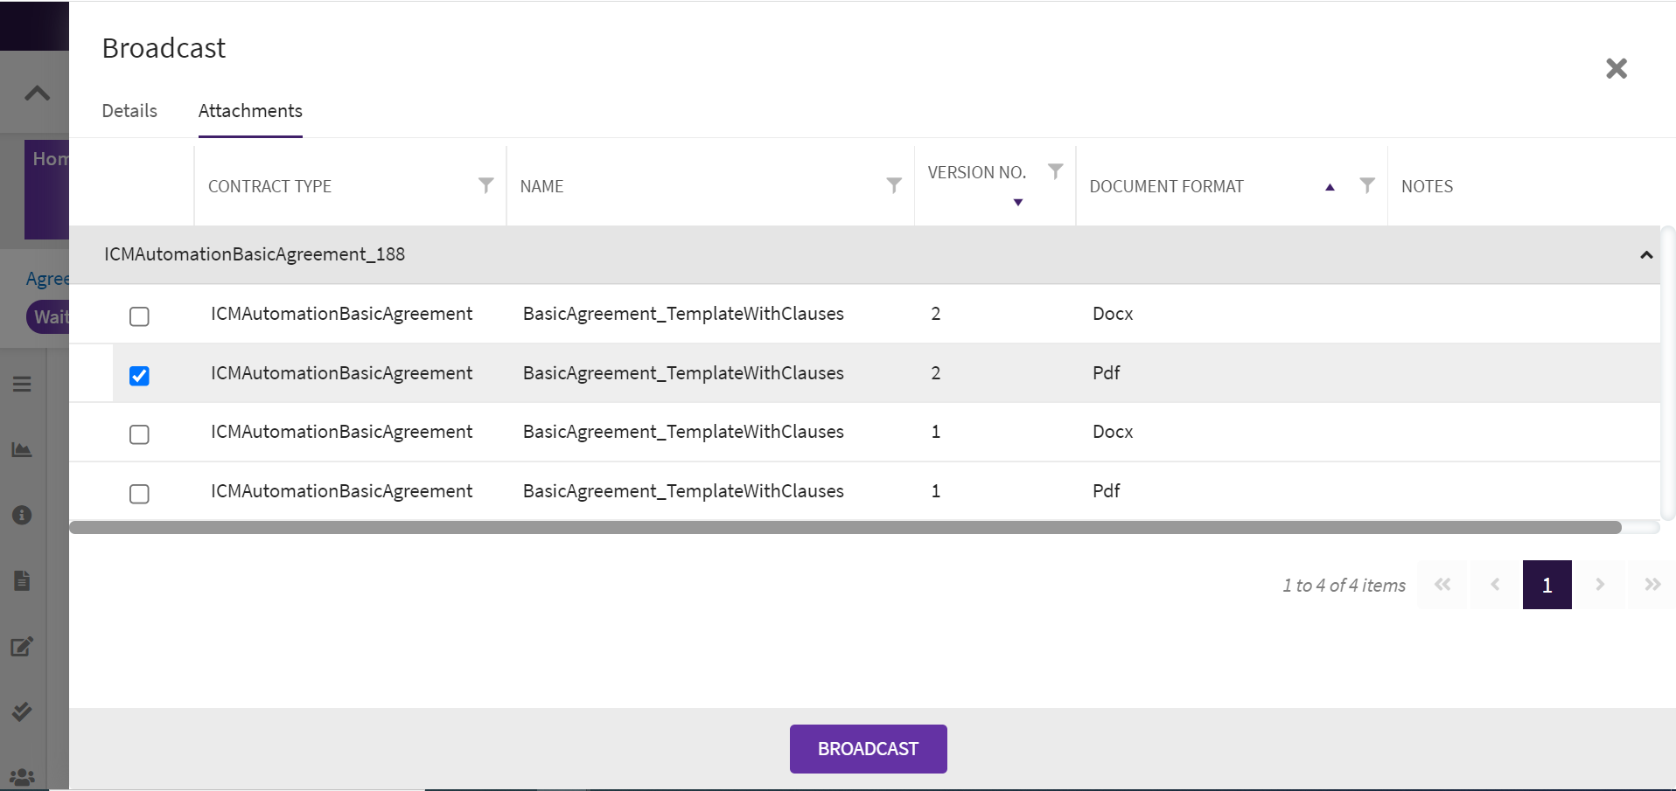Collapse the ICMAutomationBasicAgreement_188 group
The image size is (1676, 791).
(x=1645, y=255)
